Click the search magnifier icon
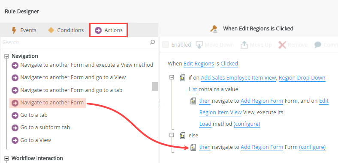338x163 pixels. coord(152,42)
